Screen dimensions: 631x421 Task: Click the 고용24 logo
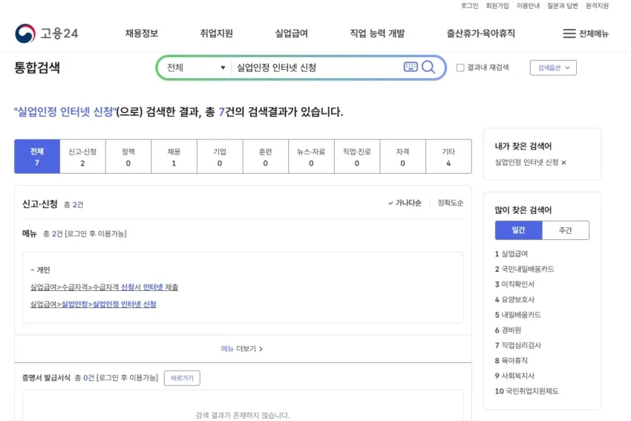47,33
